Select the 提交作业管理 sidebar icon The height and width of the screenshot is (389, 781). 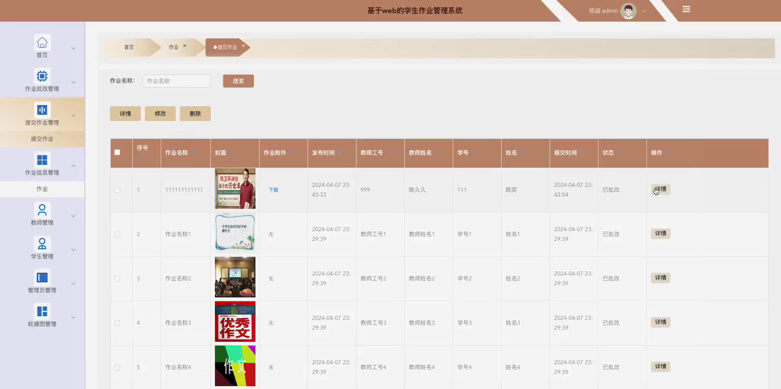pyautogui.click(x=42, y=109)
